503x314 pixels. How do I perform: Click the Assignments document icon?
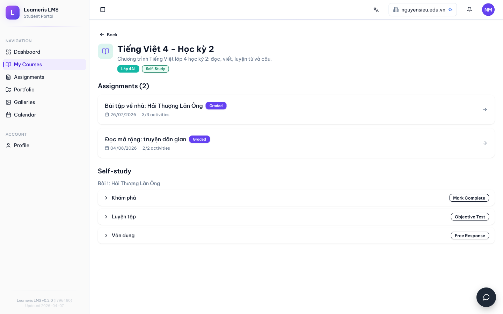pyautogui.click(x=8, y=77)
